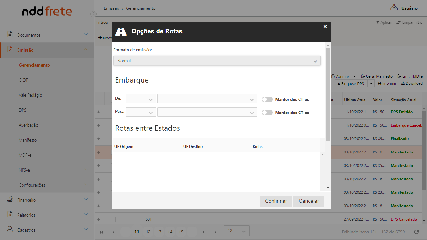Open the Para city dropdown
The height and width of the screenshot is (240, 427).
207,112
